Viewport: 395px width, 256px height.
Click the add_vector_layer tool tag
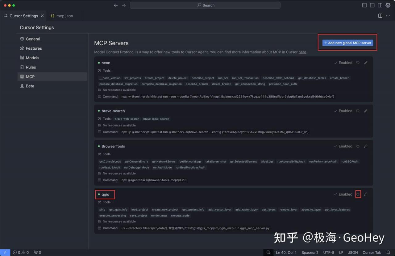[x=220, y=209]
